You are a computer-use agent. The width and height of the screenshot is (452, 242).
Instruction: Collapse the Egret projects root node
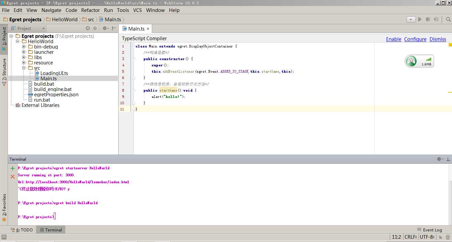tap(11, 36)
